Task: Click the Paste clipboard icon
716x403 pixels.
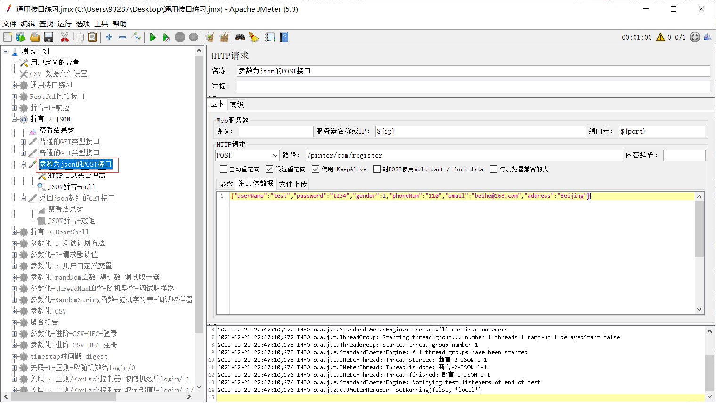Action: (92, 37)
